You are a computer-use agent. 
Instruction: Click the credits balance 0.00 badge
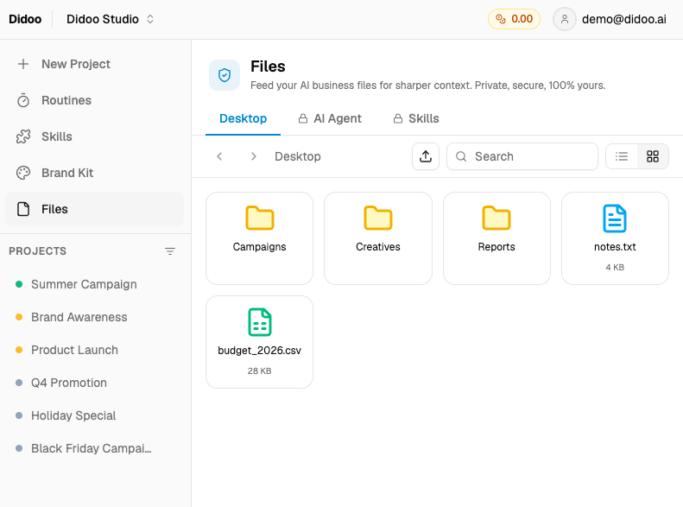[514, 19]
